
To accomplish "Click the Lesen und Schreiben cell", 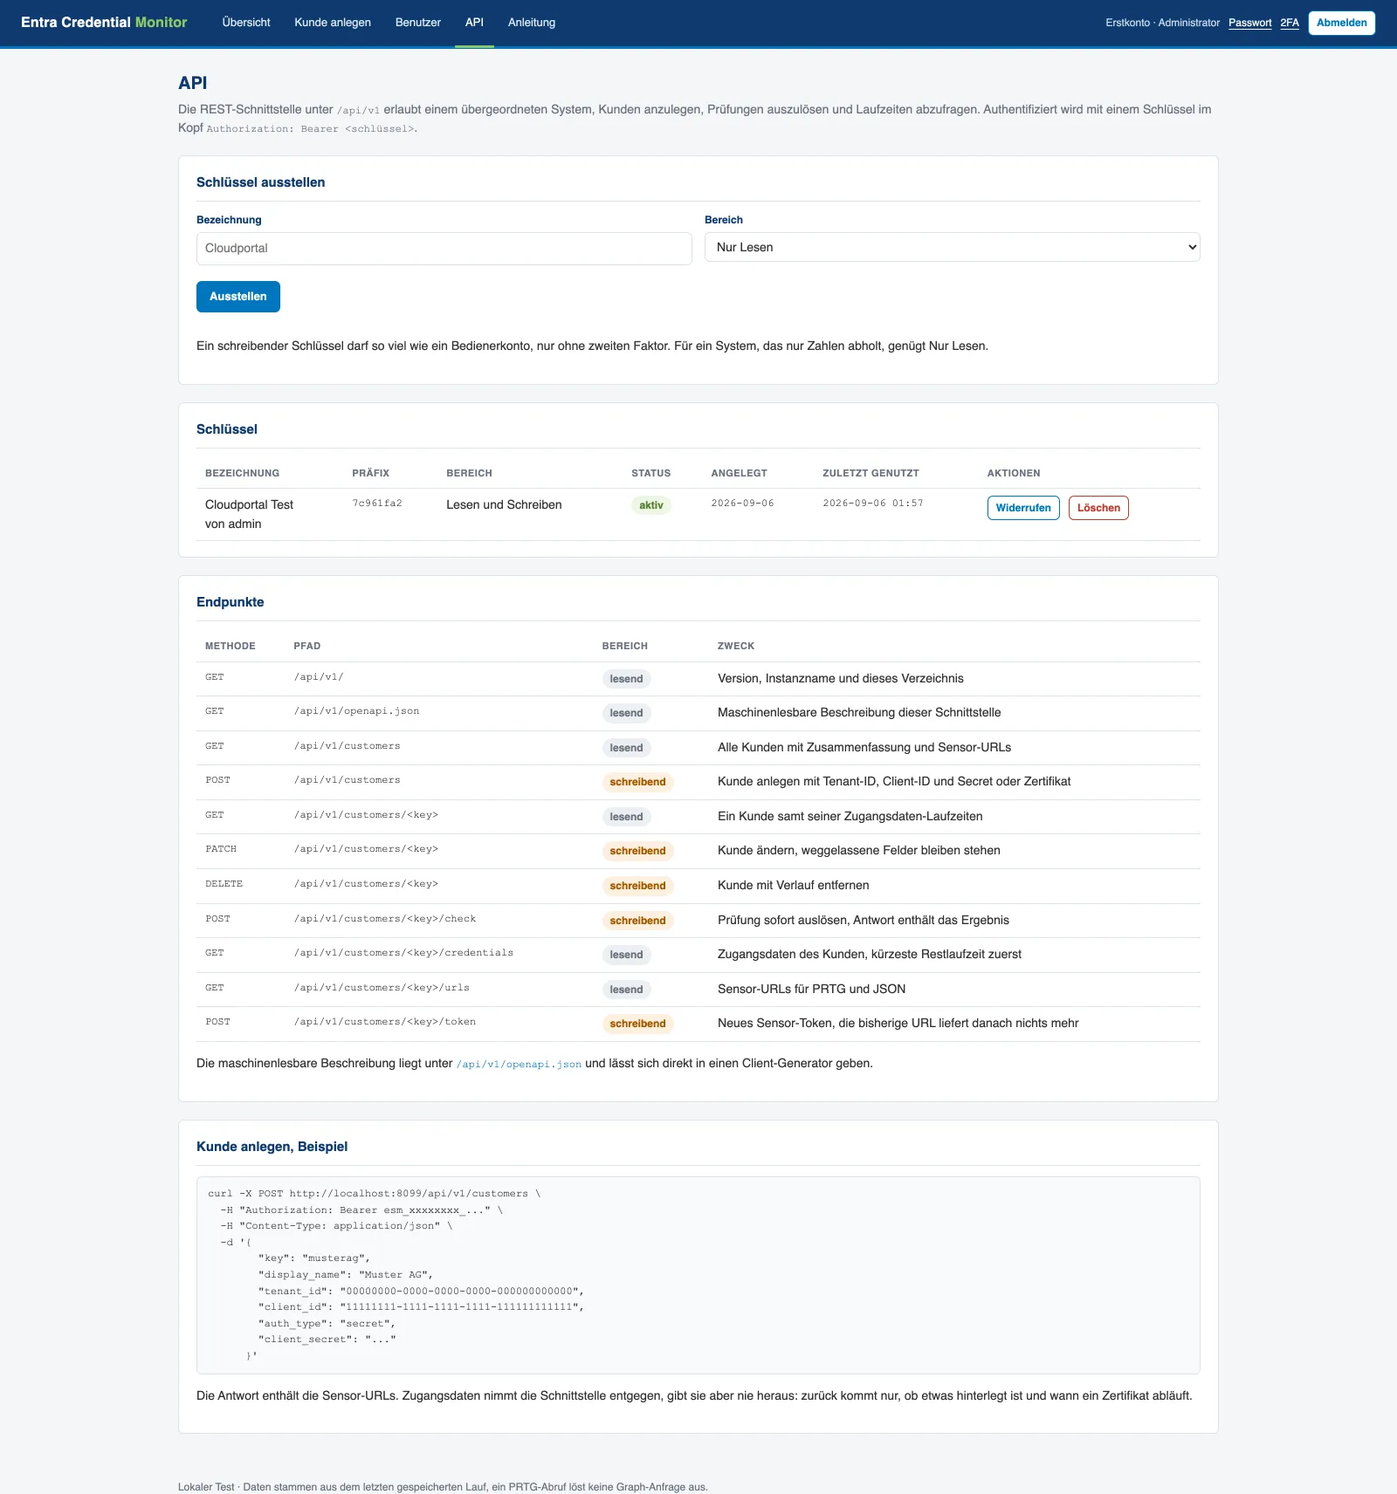I will click(x=504, y=505).
